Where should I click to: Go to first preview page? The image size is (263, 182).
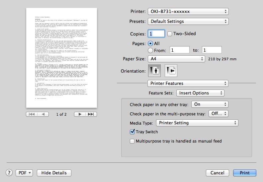[32, 114]
